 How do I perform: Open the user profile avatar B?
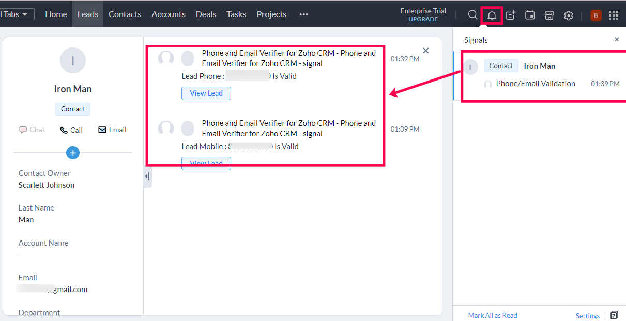596,15
